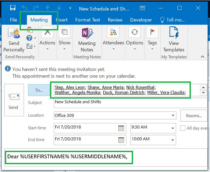Go to previous item with up arrow
210x172 pixels.
tap(48, 8)
